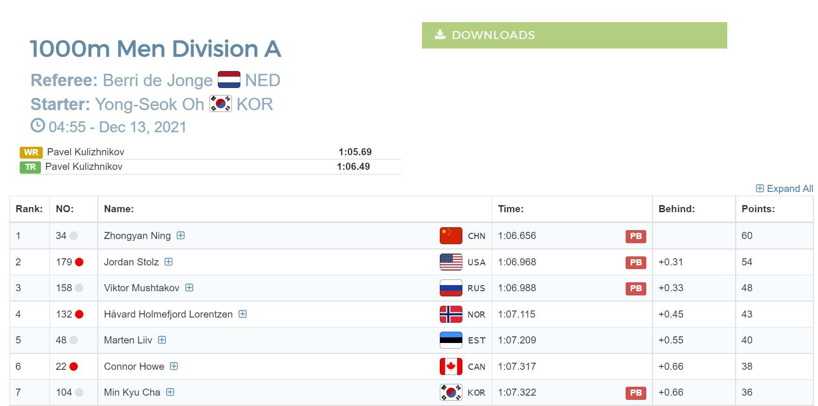Click the gray dot beside number 34

[74, 236]
